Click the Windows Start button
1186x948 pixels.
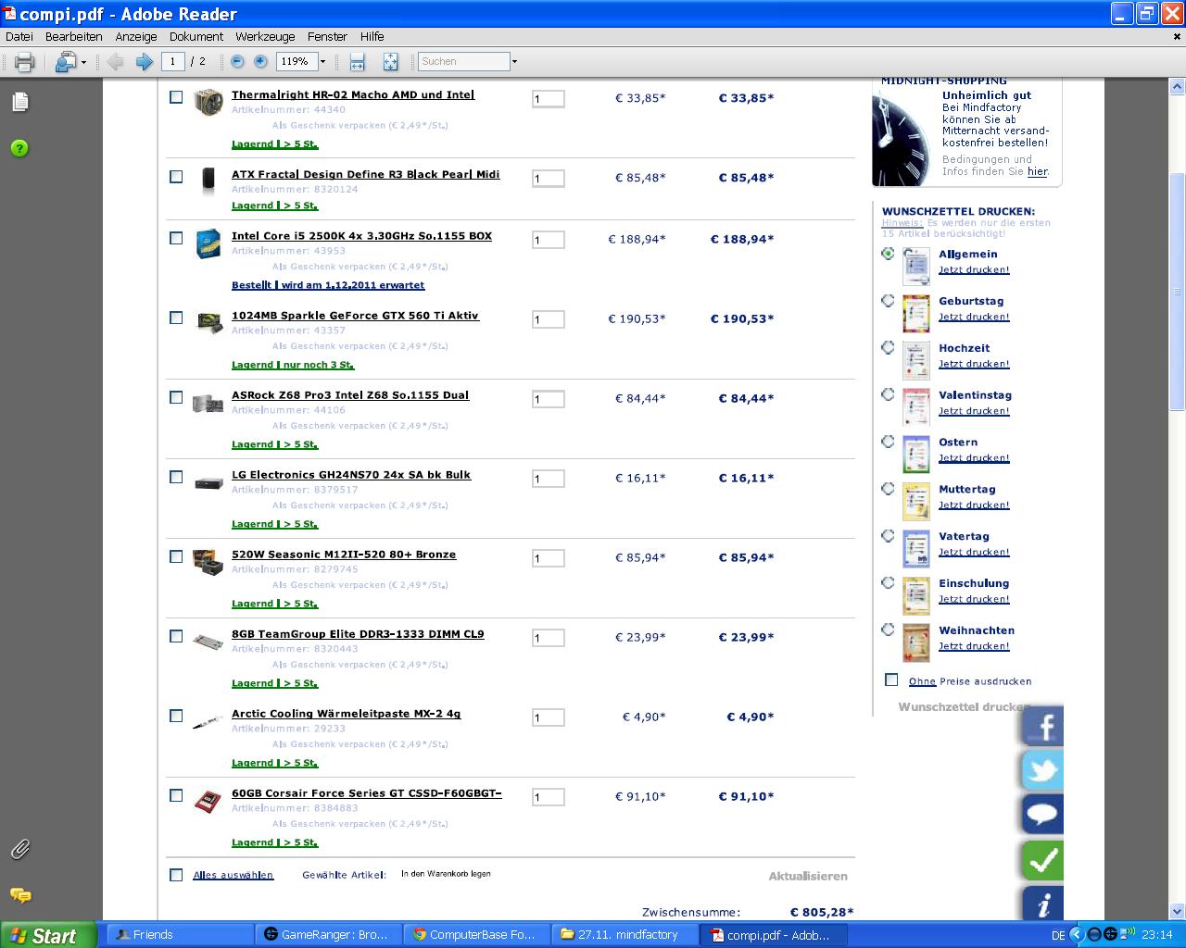click(x=48, y=935)
